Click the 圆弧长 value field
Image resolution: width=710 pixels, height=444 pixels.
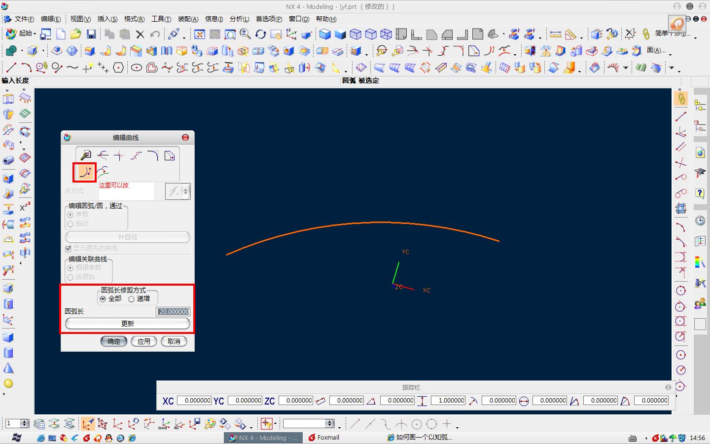173,312
